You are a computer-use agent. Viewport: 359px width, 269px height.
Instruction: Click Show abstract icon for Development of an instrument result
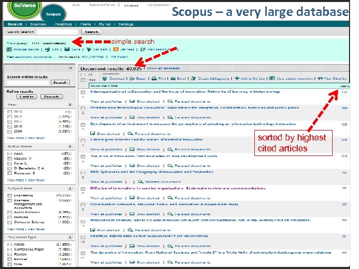point(93,134)
